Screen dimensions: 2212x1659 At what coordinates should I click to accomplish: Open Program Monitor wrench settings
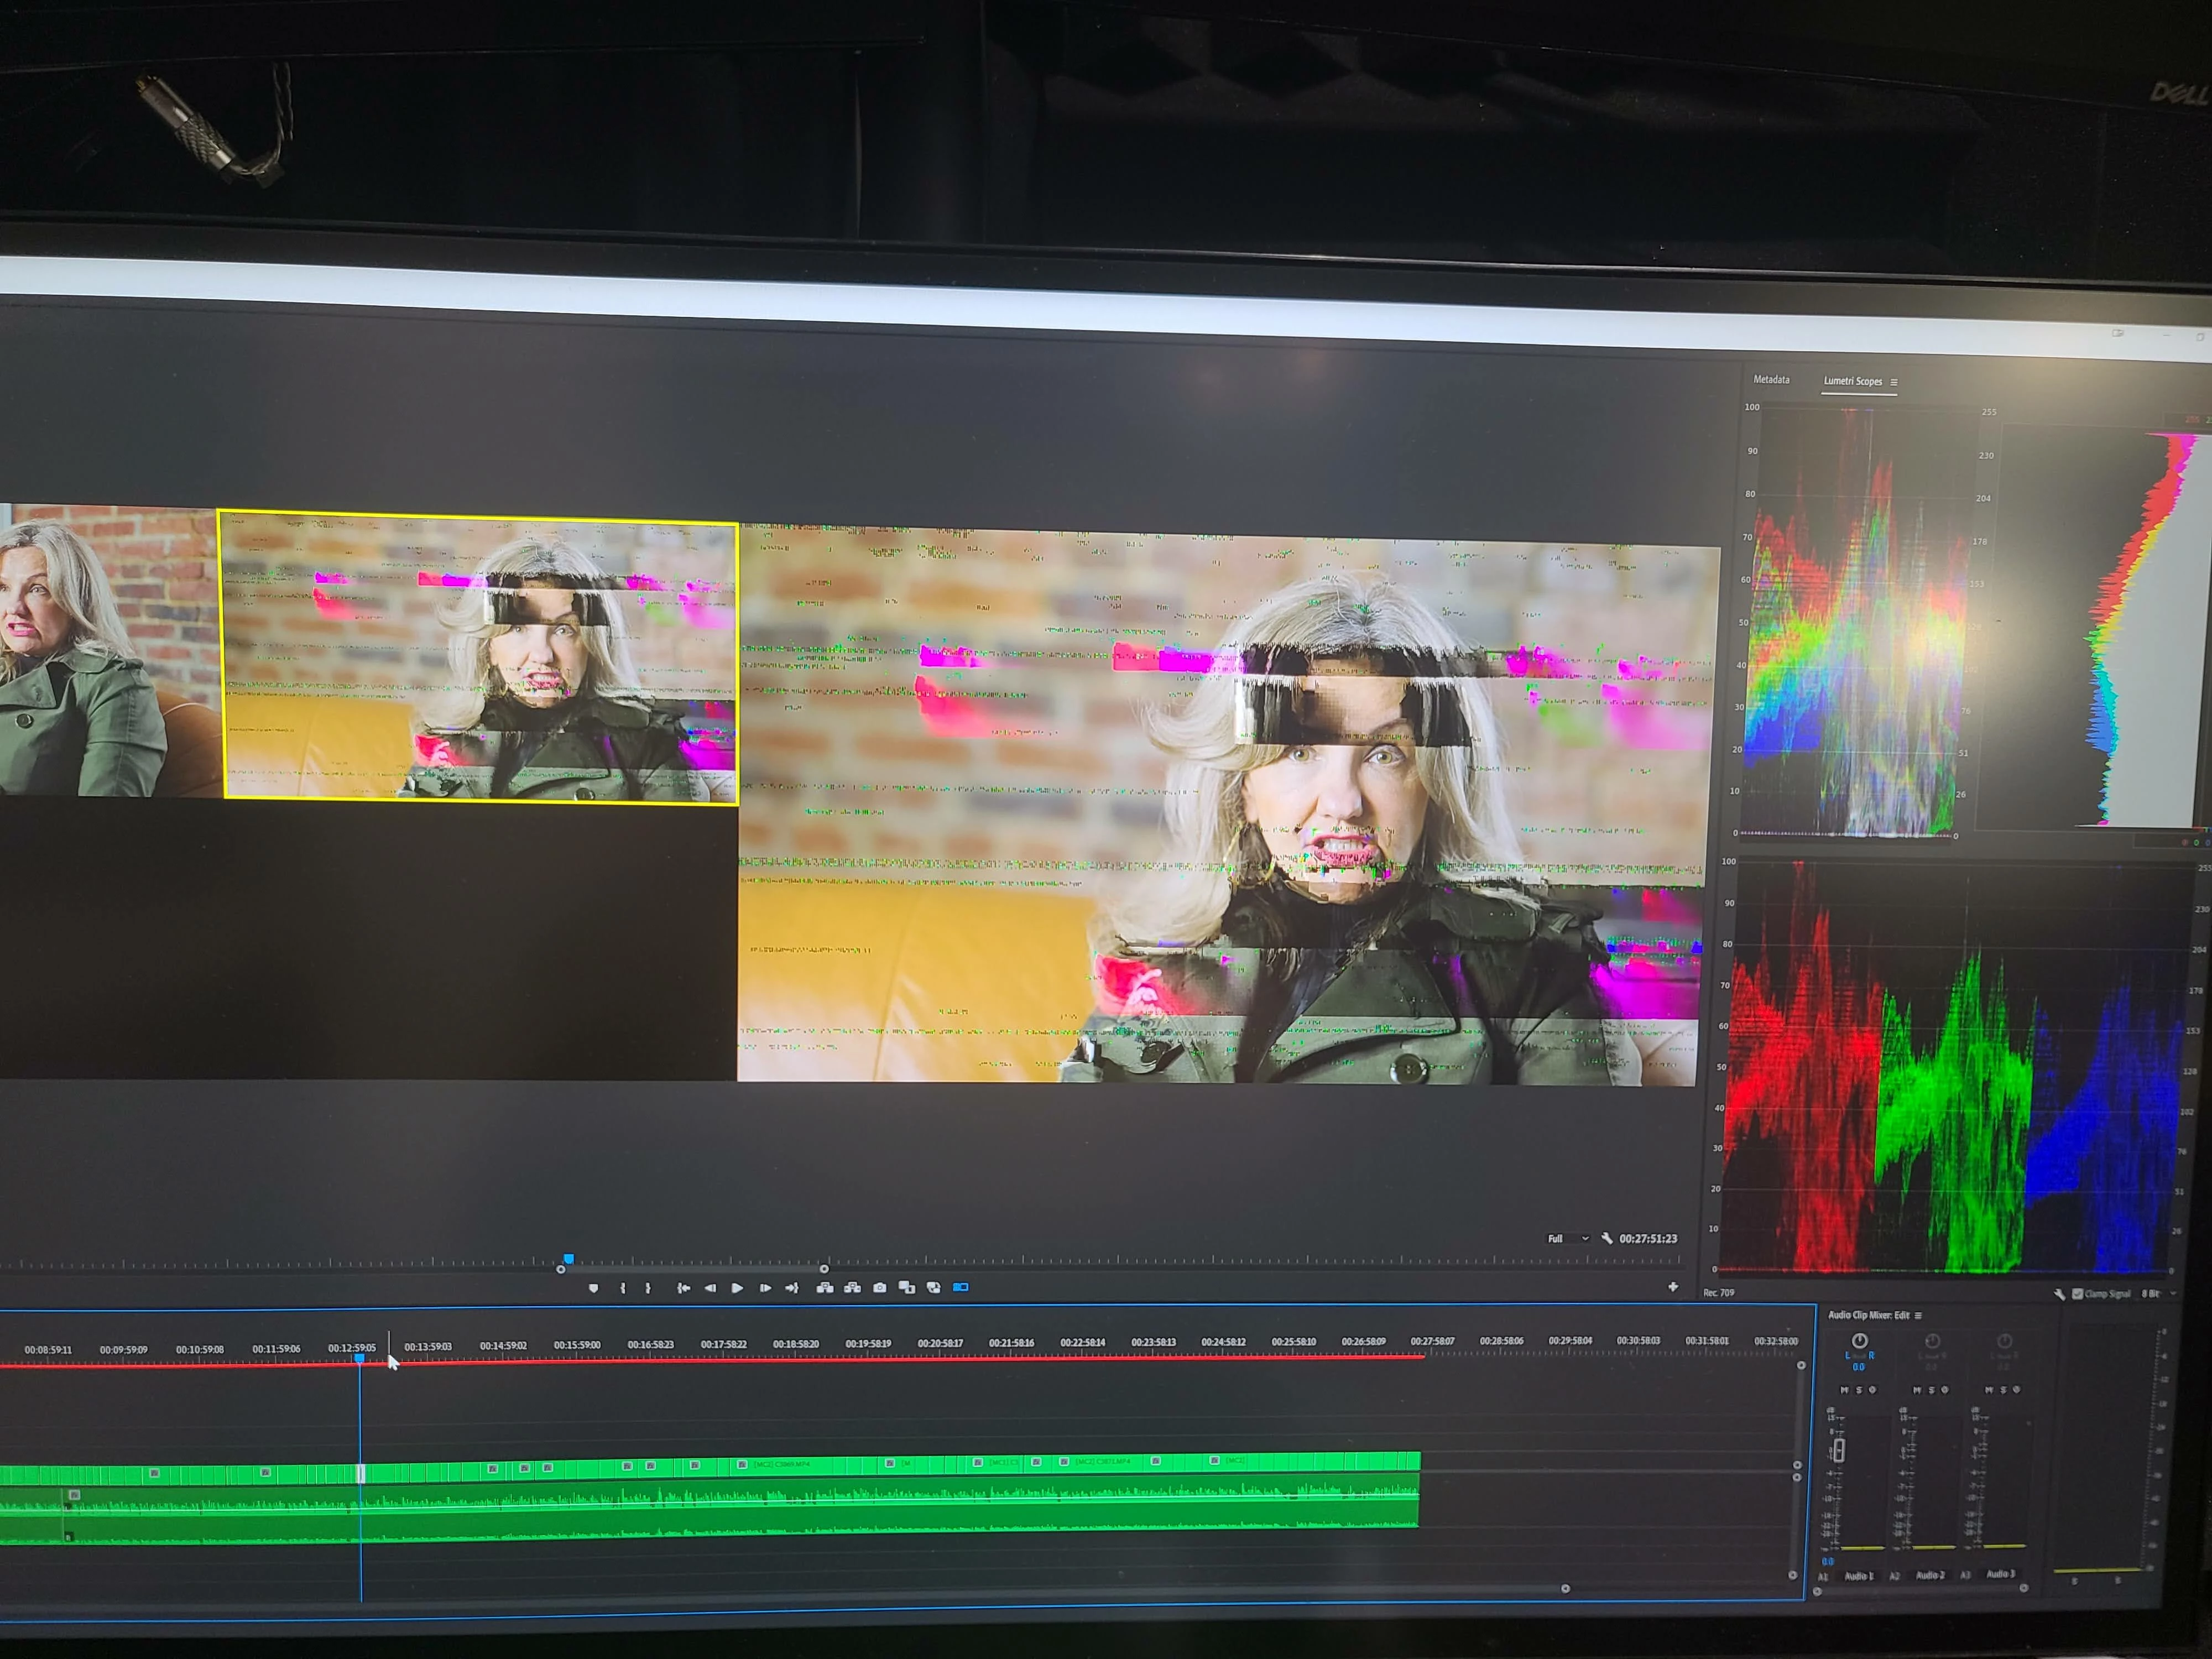click(x=1607, y=1238)
